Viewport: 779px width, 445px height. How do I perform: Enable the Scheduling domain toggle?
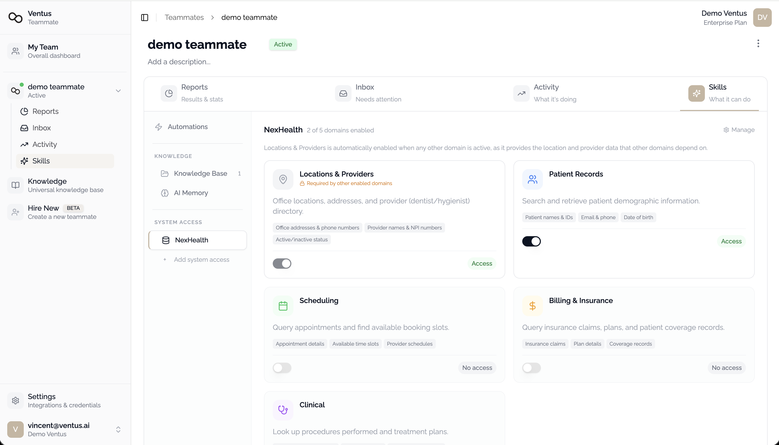(x=282, y=368)
